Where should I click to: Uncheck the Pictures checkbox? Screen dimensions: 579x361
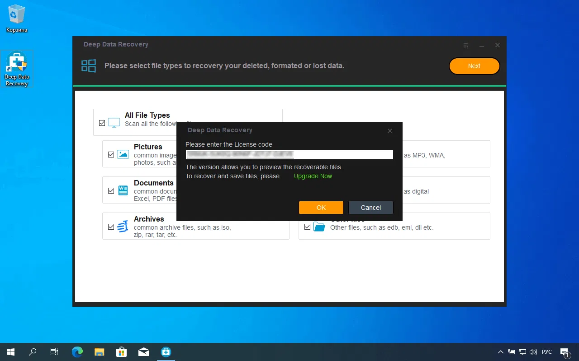click(111, 154)
